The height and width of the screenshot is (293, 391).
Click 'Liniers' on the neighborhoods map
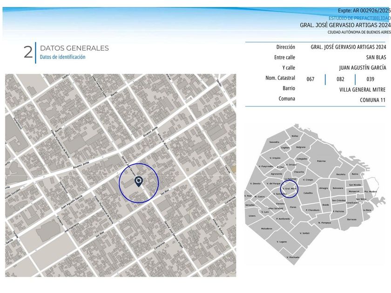pos(252,216)
